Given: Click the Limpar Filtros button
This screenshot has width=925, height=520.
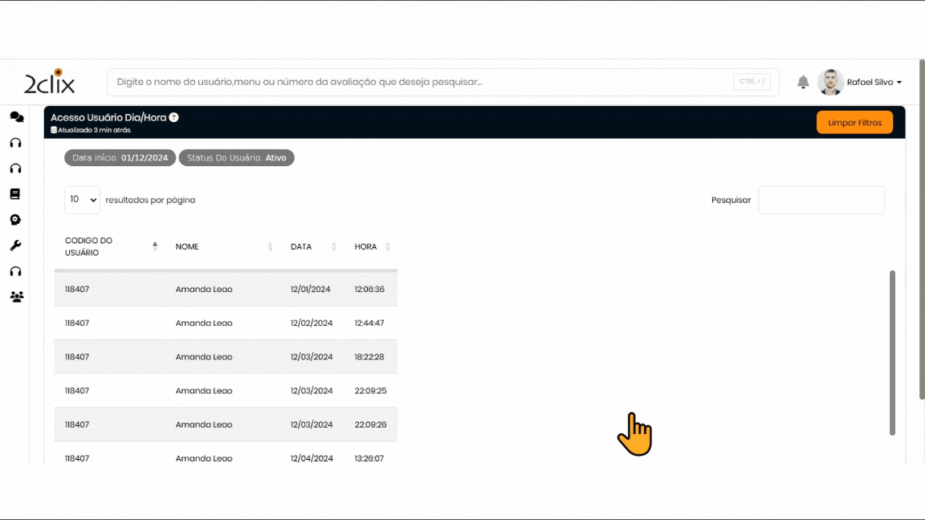Looking at the screenshot, I should [854, 123].
